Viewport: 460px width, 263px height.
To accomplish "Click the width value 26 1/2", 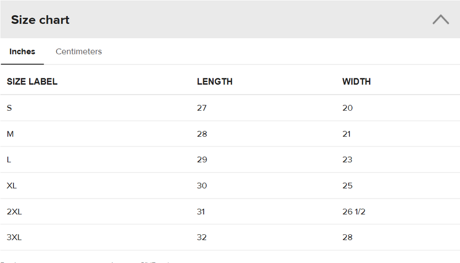I will coord(354,211).
